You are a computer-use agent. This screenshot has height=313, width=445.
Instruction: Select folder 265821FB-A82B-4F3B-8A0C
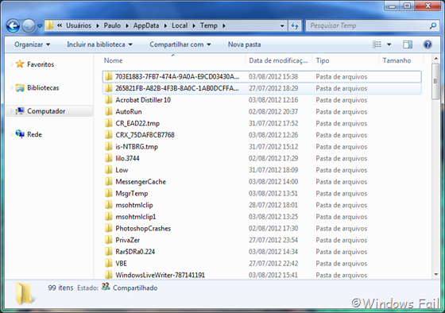point(261,88)
